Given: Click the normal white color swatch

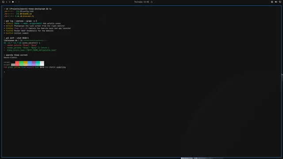Looking at the screenshot, I should 42,62.
